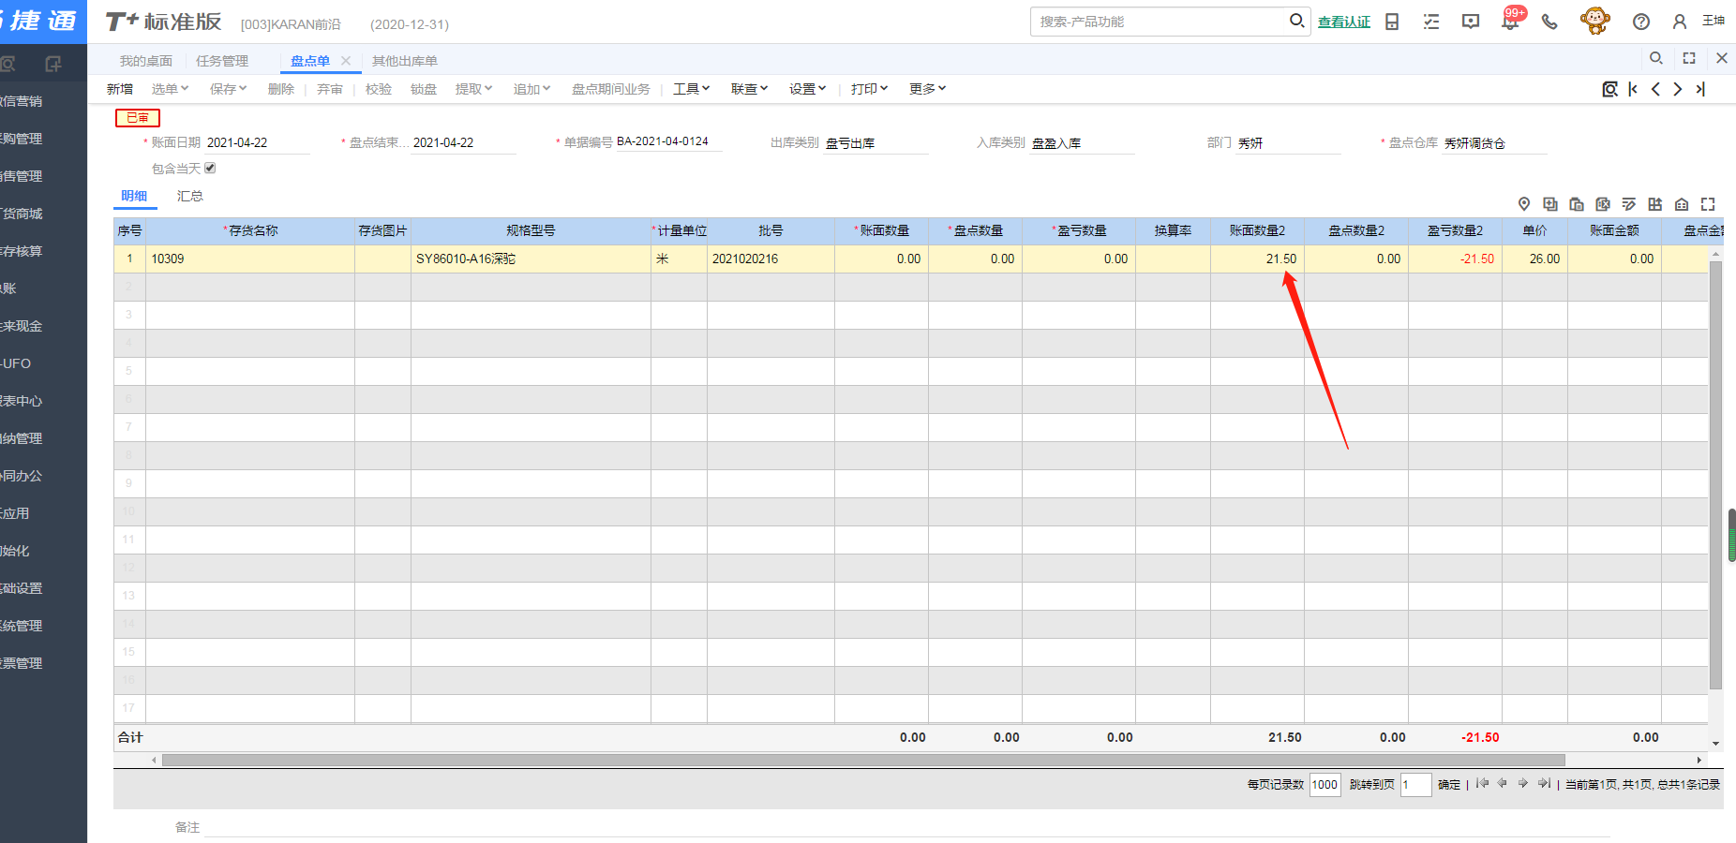The image size is (1736, 843).
Task: Jump to the first document record
Action: click(1633, 89)
